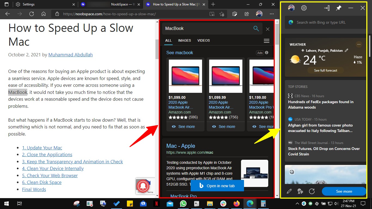Launch Firefox from the taskbar
This screenshot has width=372, height=209.
236,203
